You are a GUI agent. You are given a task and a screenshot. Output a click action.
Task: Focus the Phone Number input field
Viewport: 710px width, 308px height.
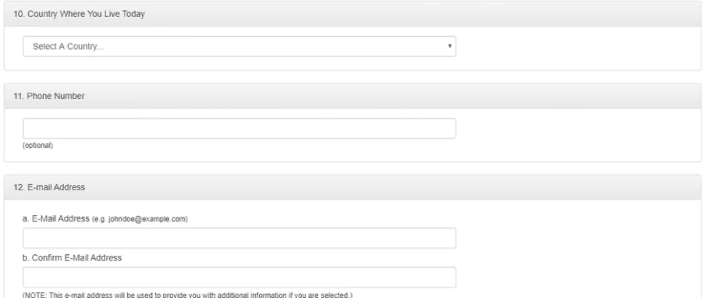239,129
